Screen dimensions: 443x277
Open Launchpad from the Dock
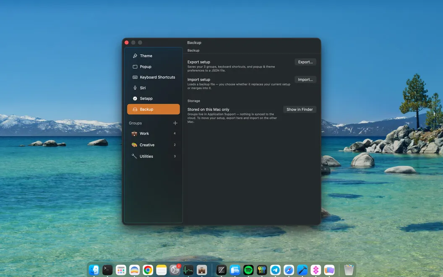121,270
